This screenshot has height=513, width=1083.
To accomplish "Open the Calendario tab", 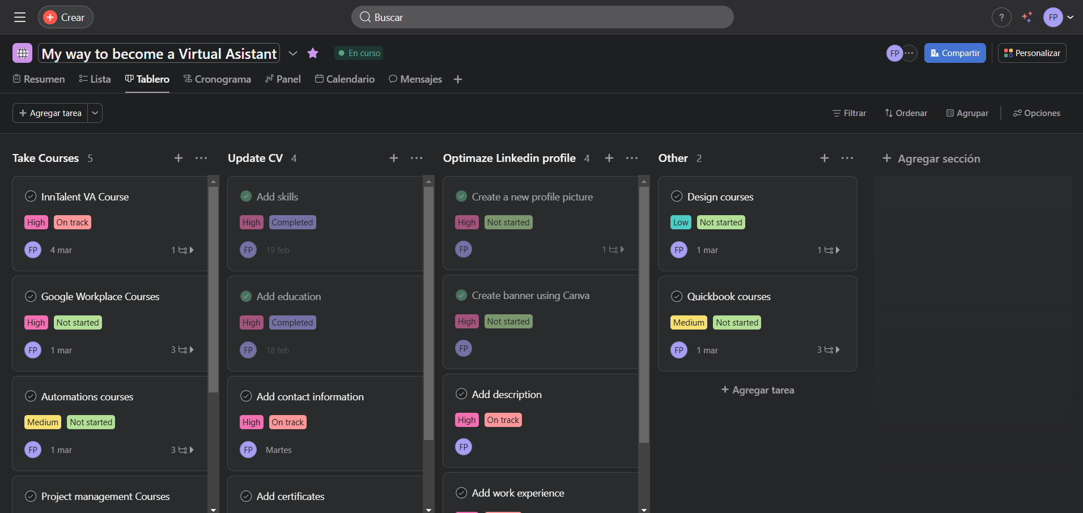I will tap(345, 79).
